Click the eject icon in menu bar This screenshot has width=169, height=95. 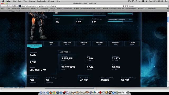[140, 1]
